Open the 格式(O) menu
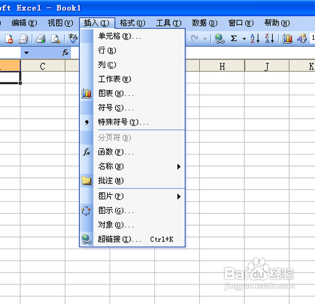315x304 pixels. tap(132, 23)
